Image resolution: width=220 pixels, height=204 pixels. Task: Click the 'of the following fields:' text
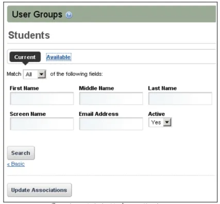(x=76, y=74)
